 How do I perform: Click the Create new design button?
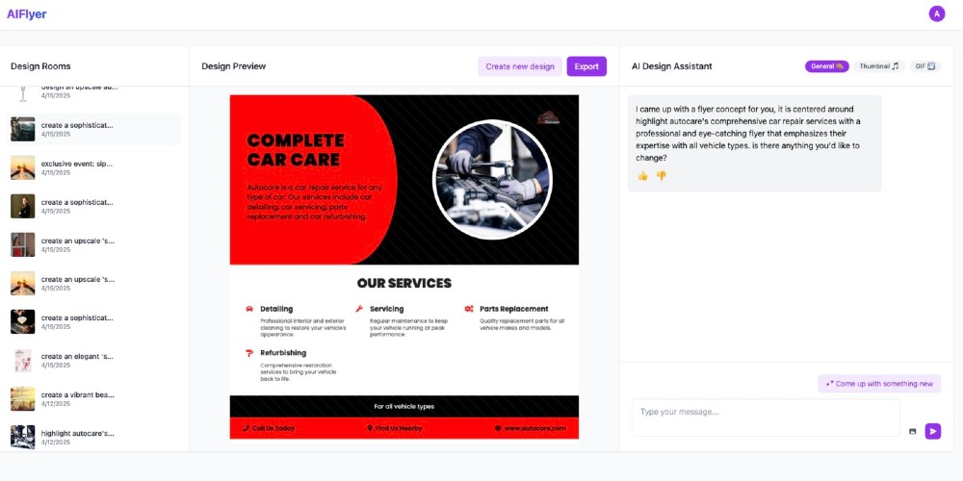[520, 66]
